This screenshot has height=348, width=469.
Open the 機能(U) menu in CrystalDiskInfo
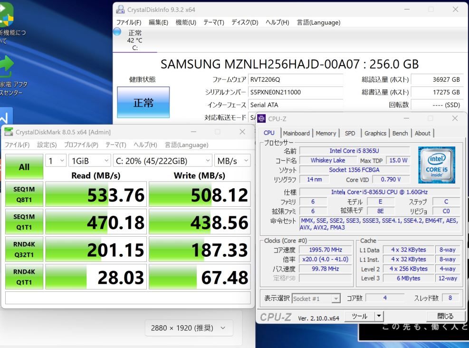(186, 22)
